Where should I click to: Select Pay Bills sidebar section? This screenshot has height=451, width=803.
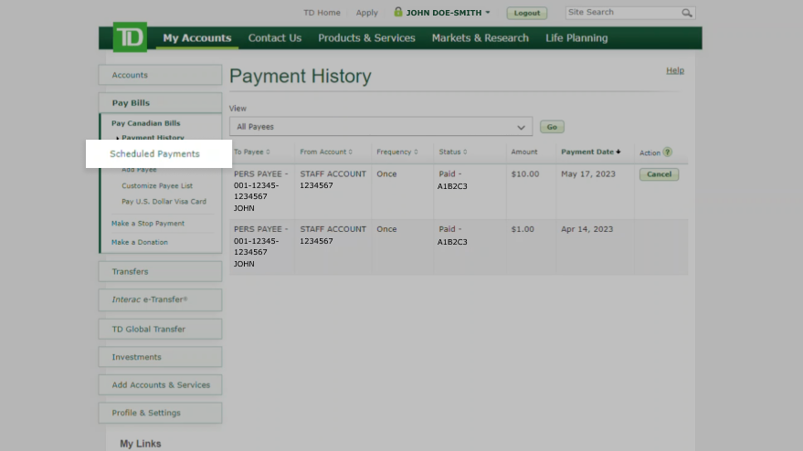coord(160,103)
